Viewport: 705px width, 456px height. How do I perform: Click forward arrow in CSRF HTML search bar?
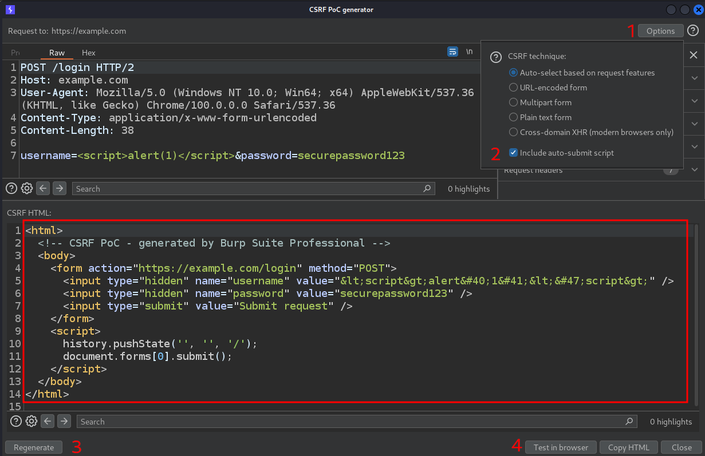pyautogui.click(x=64, y=421)
